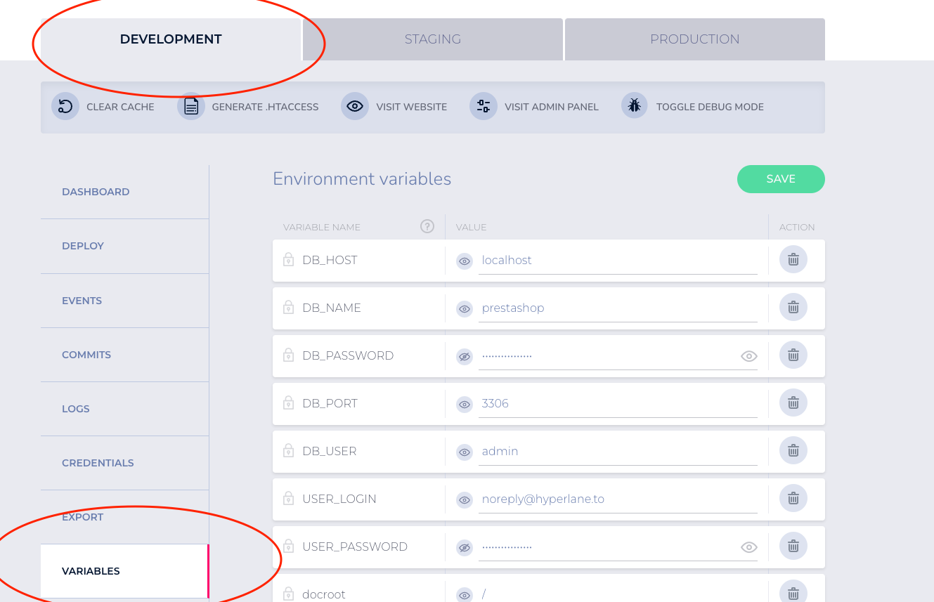Toggle the crossed-eye circle for USER_PASSWORD value
Image resolution: width=934 pixels, height=602 pixels.
465,547
